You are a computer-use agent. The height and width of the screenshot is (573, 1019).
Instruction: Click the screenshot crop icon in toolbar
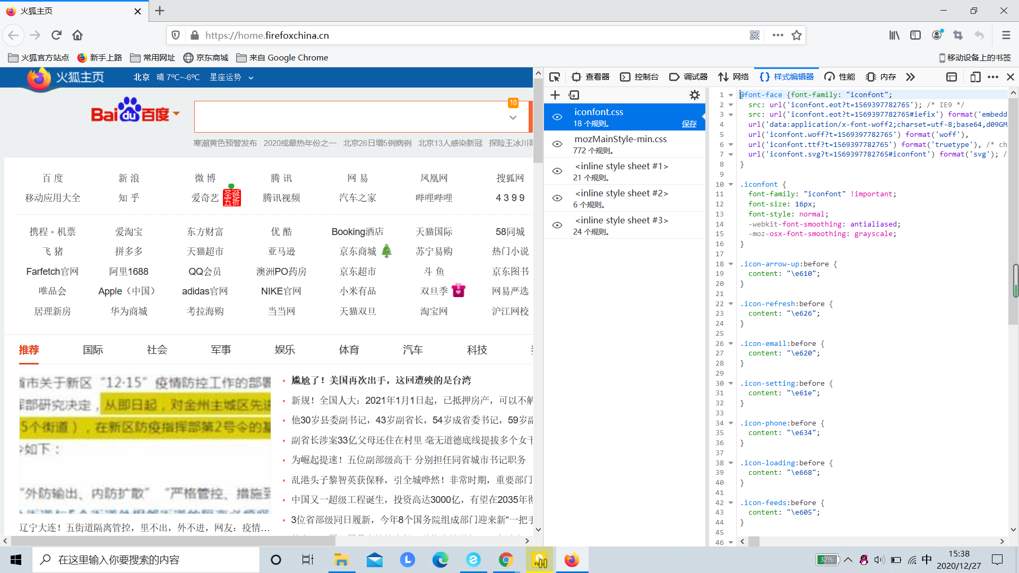click(958, 35)
